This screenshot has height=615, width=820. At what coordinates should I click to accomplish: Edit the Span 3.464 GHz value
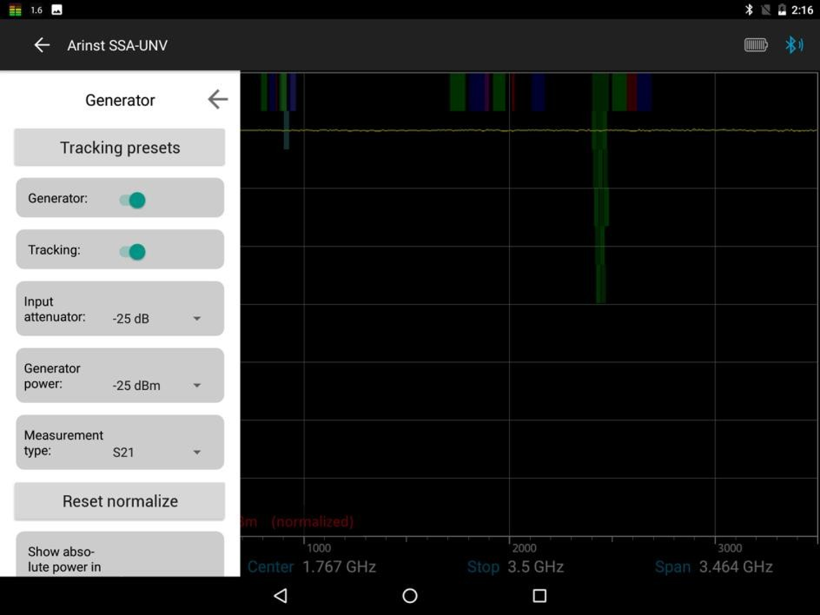[x=735, y=567]
